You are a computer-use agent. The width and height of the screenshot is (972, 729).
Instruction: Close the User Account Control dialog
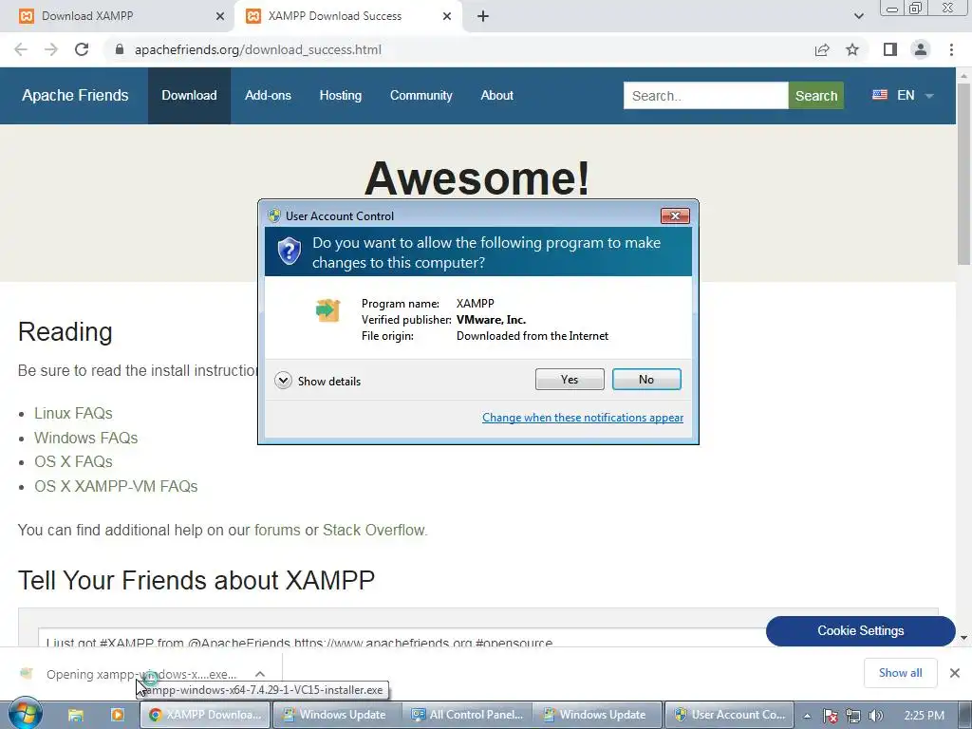[675, 215]
